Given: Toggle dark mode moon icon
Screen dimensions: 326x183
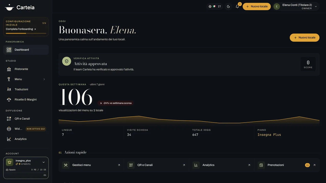Looking at the screenshot, I should [x=228, y=6].
